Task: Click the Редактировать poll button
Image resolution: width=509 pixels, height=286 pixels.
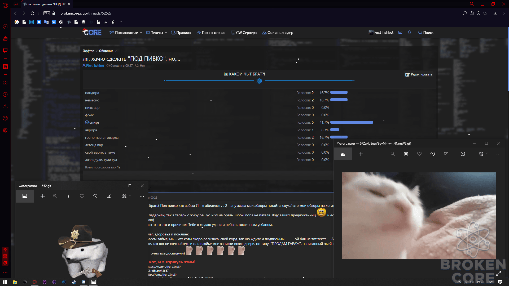Action: 419,74
